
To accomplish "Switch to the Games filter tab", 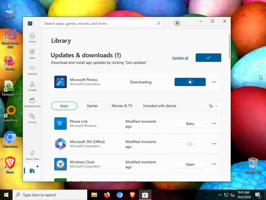I will pos(92,106).
